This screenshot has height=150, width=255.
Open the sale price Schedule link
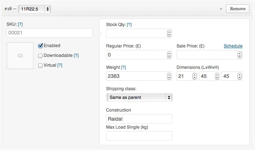click(233, 46)
